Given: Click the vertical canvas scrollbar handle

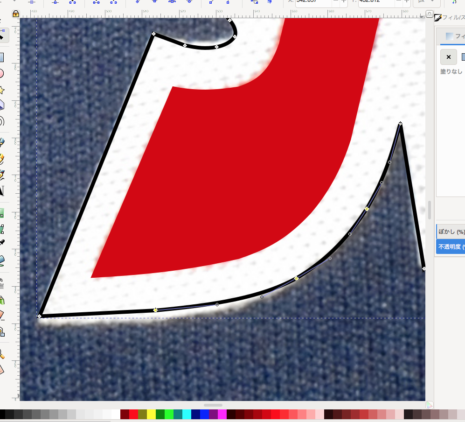Looking at the screenshot, I should [430, 210].
